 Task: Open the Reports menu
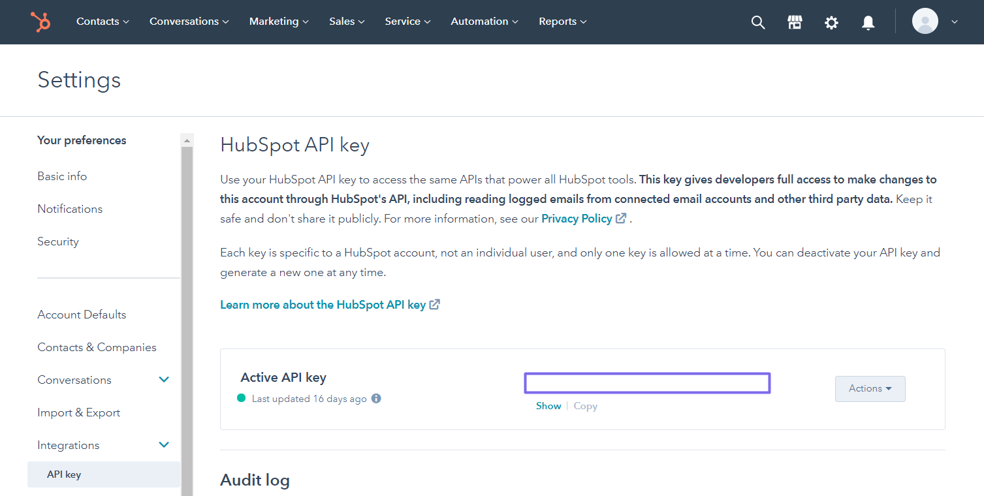[563, 22]
